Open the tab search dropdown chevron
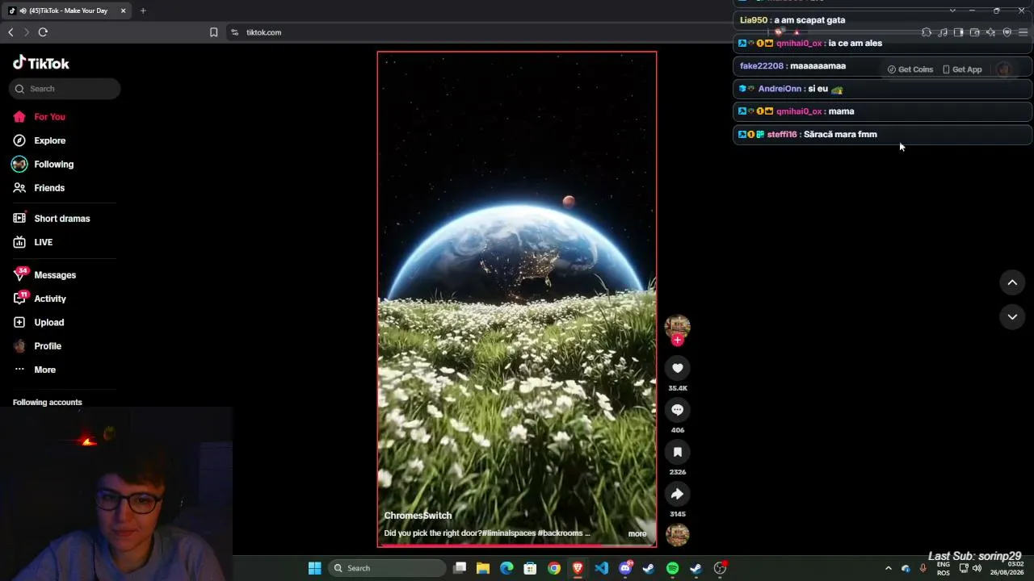 pyautogui.click(x=952, y=10)
